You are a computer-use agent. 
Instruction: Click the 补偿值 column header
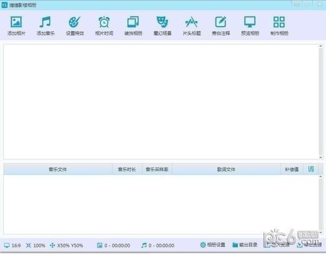coord(292,169)
